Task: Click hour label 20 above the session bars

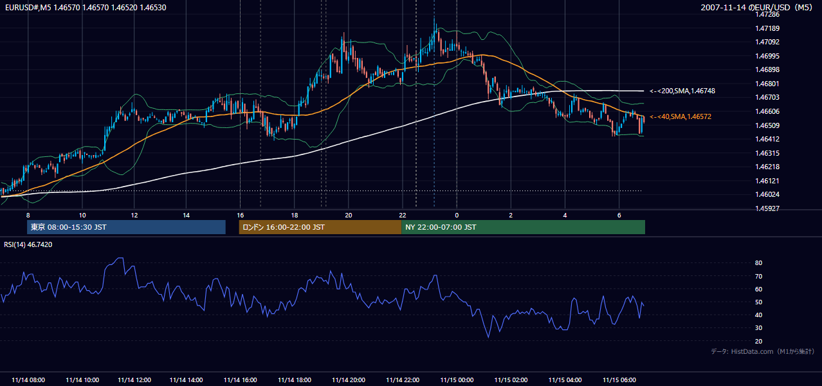Action: tap(349, 215)
